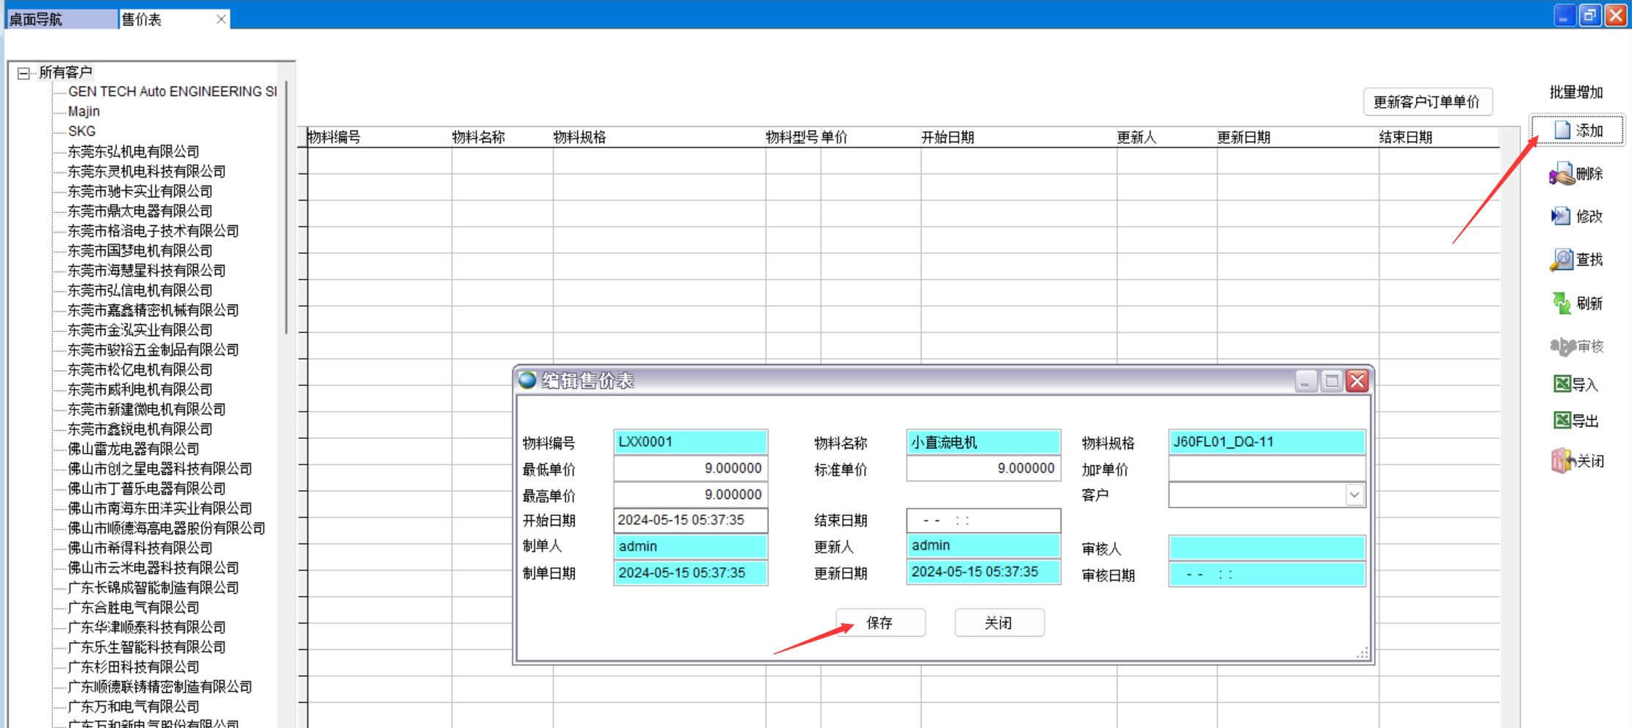
Task: Refresh the list with 刷新 icon
Action: pos(1561,303)
